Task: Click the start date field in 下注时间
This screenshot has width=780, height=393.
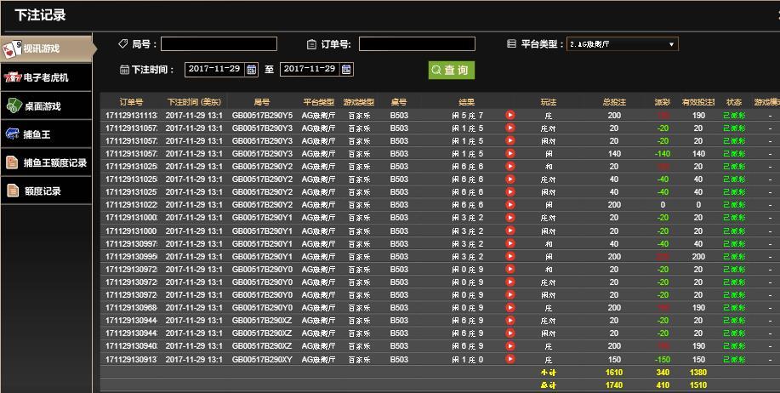Action: tap(214, 70)
